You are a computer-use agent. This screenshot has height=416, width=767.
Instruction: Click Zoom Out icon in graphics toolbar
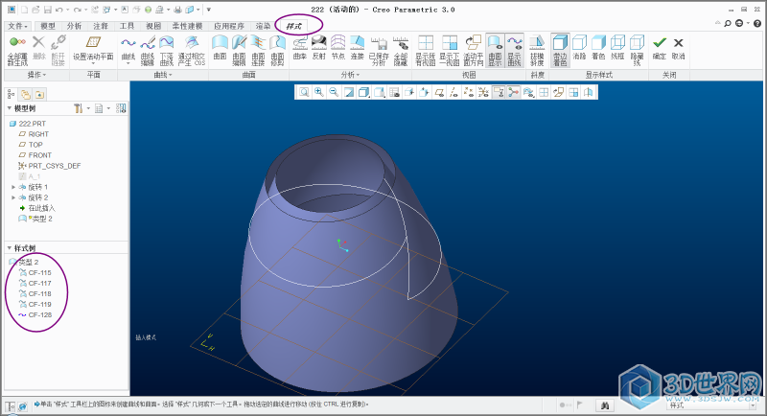tap(334, 92)
